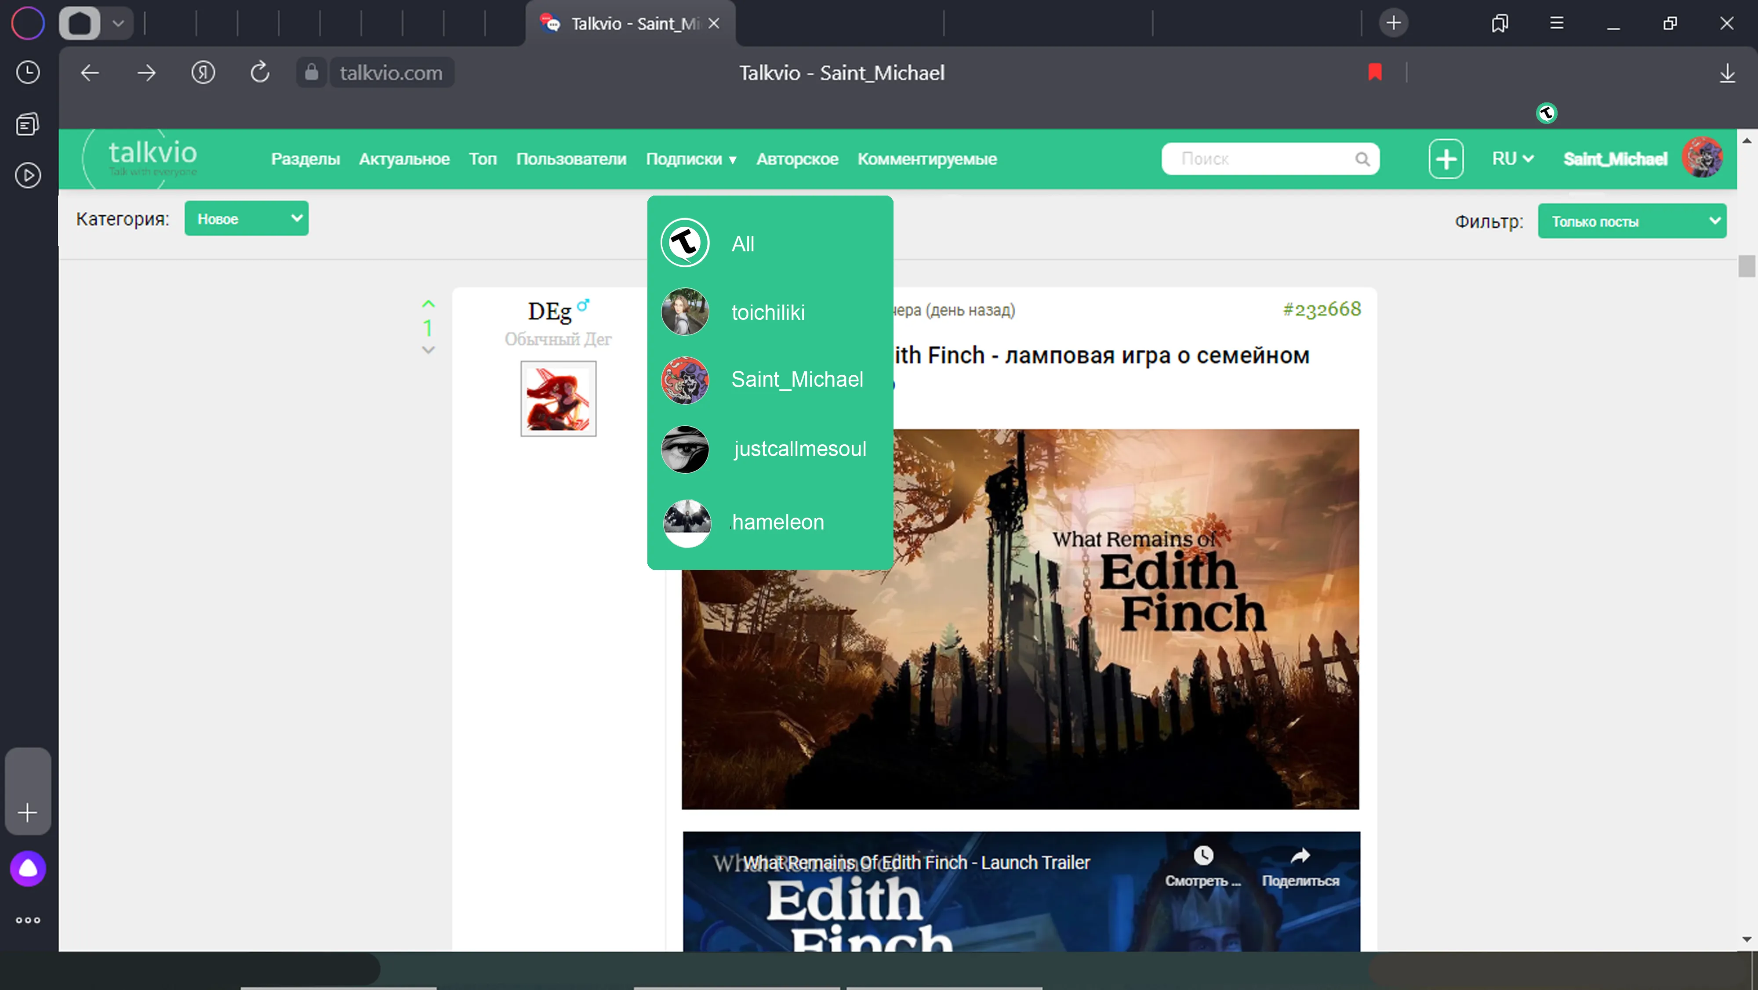
Task: Downvote the DEg post
Action: [x=428, y=350]
